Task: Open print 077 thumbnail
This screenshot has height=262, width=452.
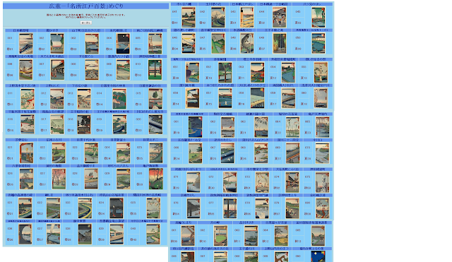Action: (x=230, y=208)
